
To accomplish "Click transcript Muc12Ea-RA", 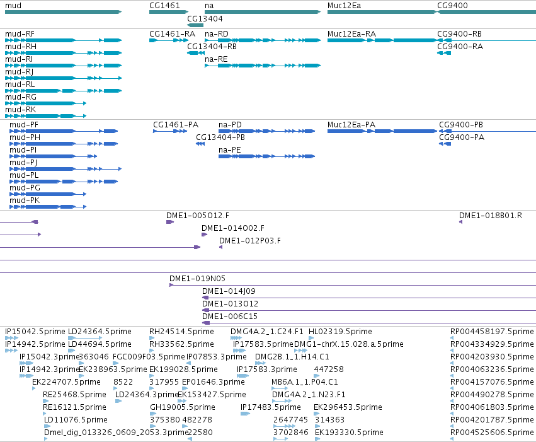I will coord(382,40).
